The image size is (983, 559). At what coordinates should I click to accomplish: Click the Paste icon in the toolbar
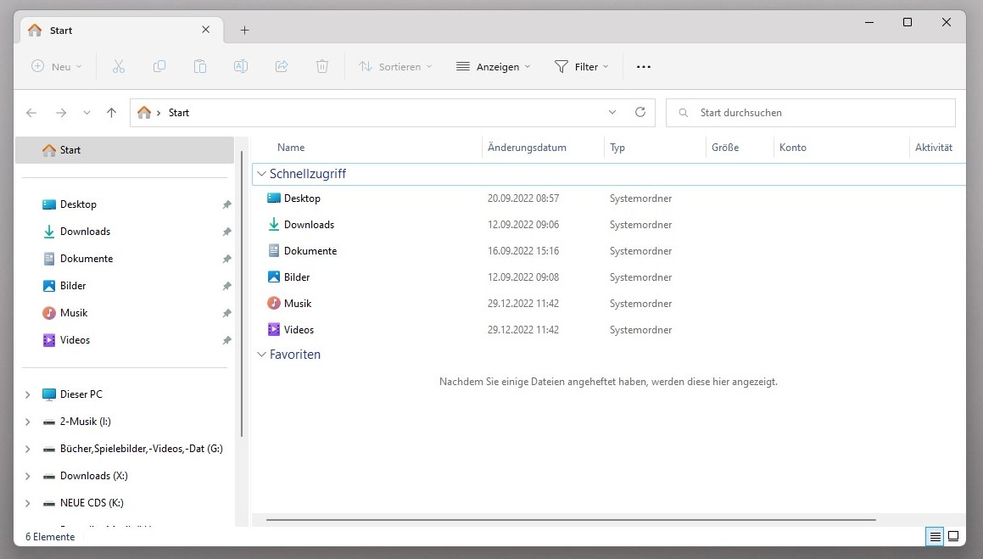[x=200, y=66]
